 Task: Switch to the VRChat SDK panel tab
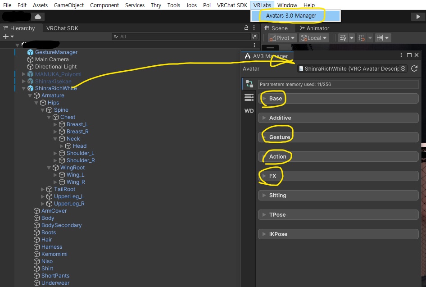click(x=62, y=28)
